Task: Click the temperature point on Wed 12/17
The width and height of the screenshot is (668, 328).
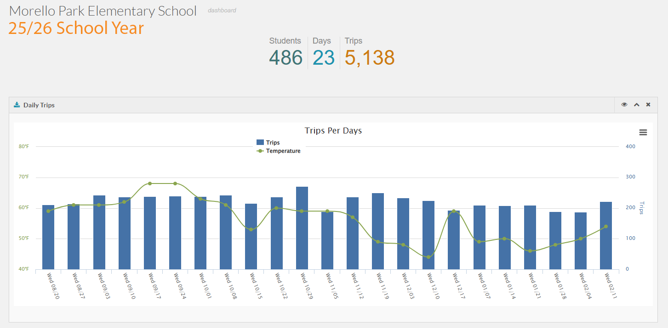Action: [454, 211]
